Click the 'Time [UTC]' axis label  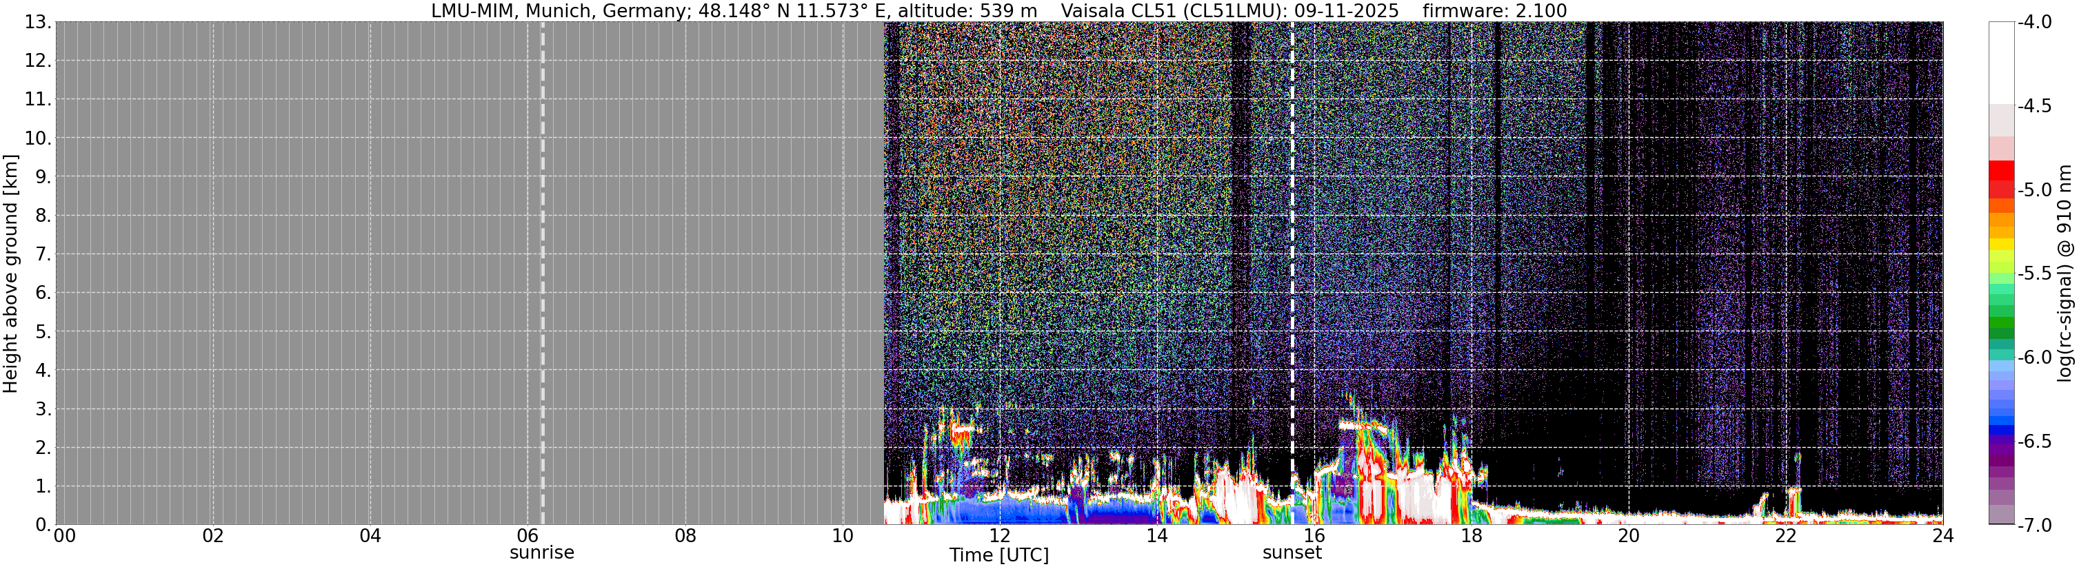(x=999, y=555)
